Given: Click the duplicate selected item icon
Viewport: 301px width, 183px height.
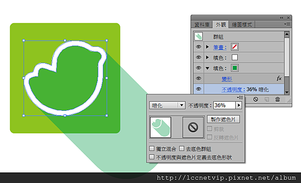Looking at the screenshot, I should [267, 99].
